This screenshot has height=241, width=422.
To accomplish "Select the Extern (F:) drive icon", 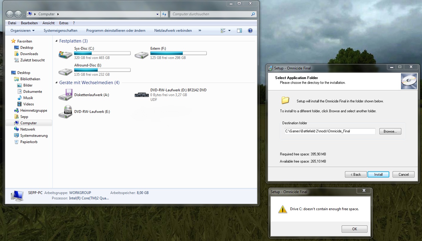I will [x=141, y=54].
